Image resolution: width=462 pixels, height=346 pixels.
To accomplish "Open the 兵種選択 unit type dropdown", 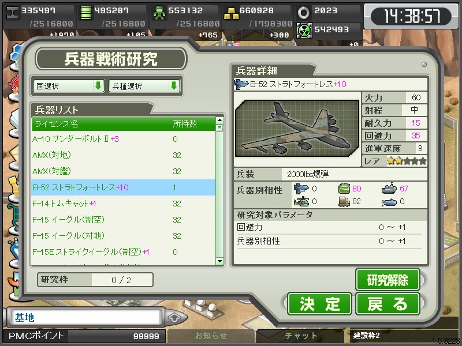I will tap(144, 86).
